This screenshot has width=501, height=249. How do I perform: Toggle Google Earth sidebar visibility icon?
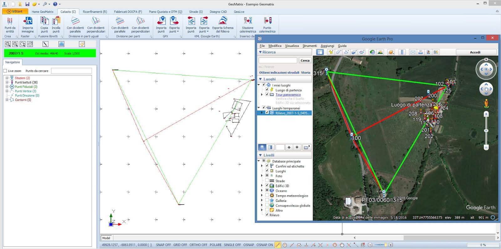(320, 52)
